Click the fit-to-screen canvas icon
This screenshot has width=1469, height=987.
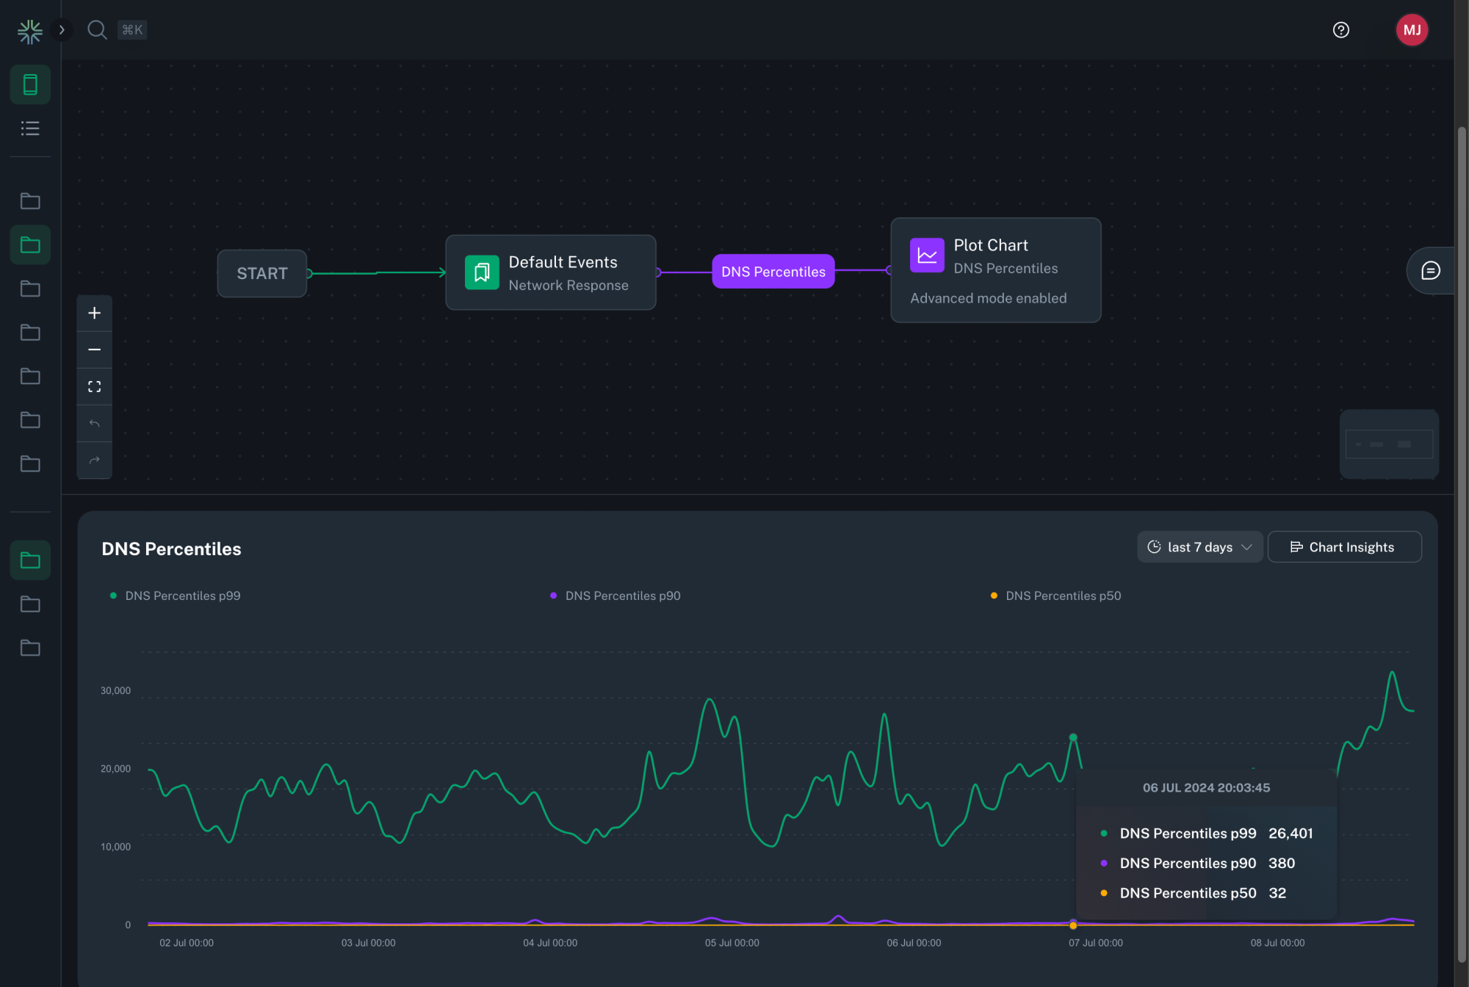(94, 387)
